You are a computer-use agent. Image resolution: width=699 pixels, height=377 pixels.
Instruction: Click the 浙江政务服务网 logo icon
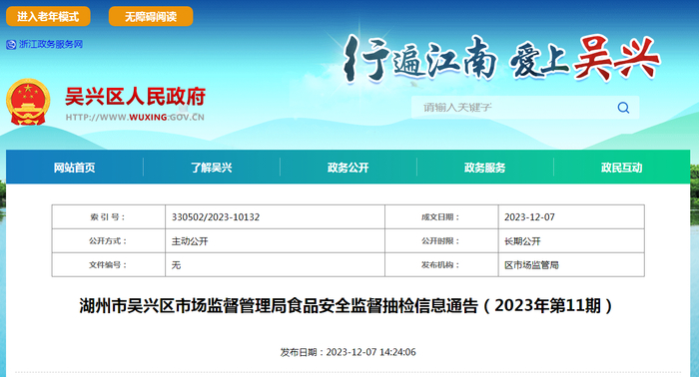pos(11,45)
